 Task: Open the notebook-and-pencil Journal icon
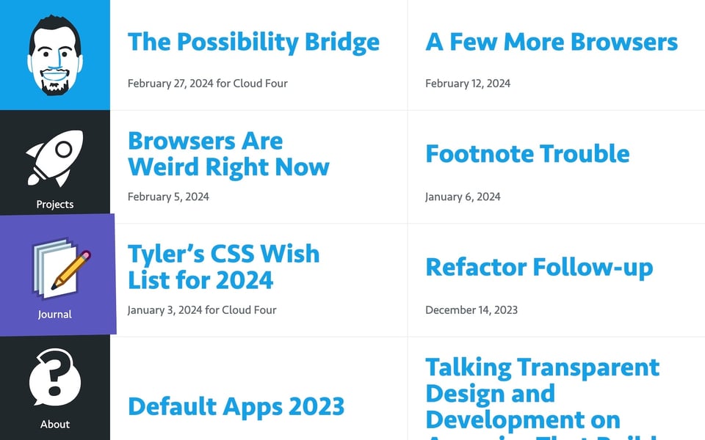(x=54, y=268)
